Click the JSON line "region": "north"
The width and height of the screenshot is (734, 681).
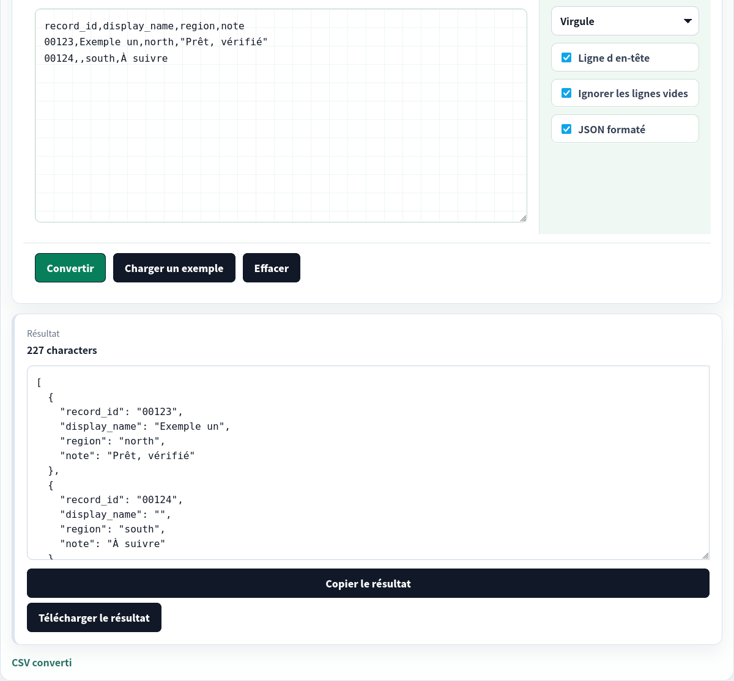click(113, 441)
